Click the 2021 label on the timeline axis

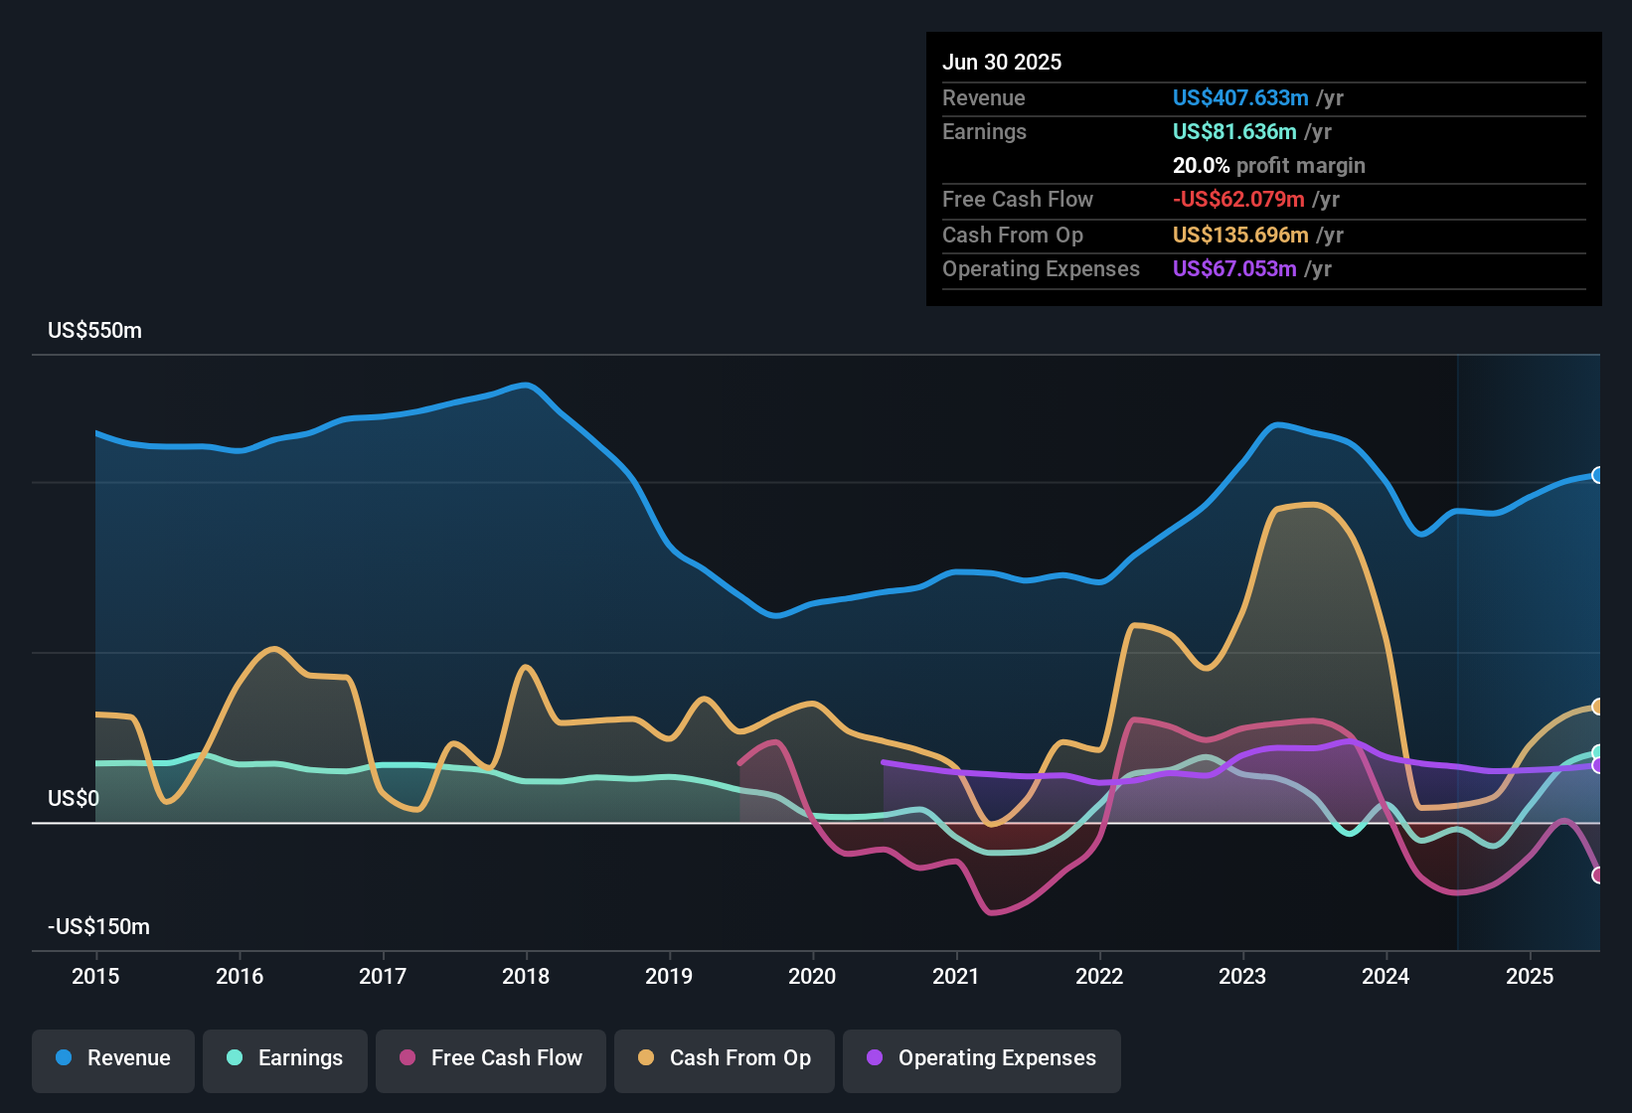tap(955, 977)
